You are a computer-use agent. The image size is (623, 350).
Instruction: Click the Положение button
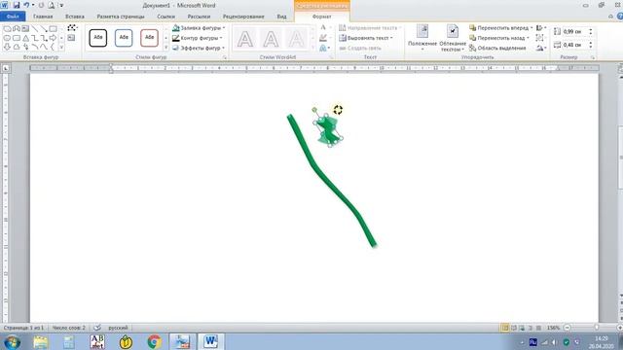[422, 38]
